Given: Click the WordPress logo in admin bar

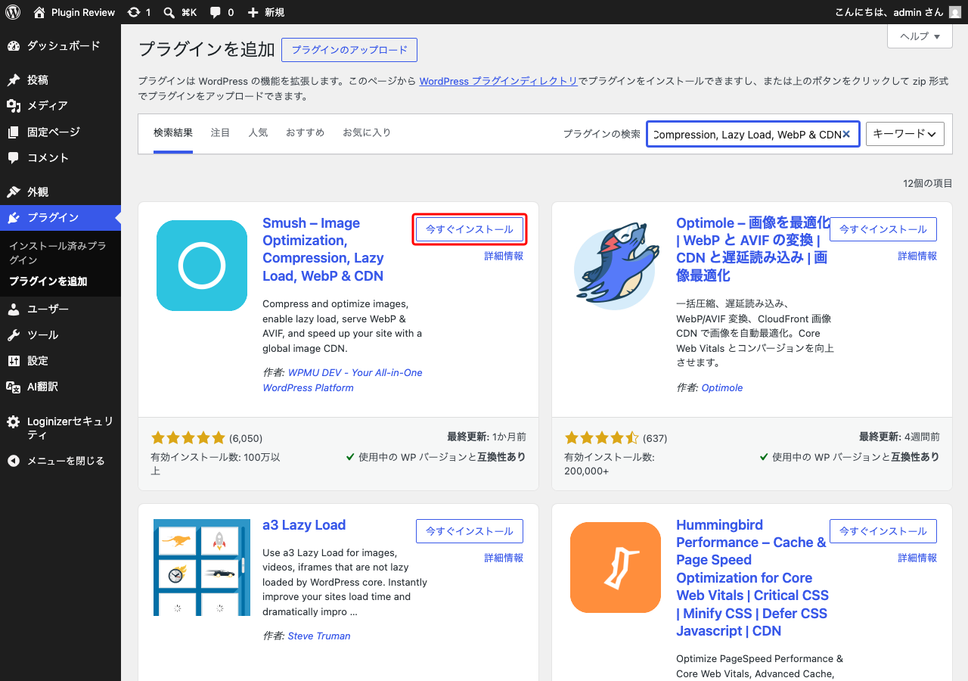Looking at the screenshot, I should [13, 12].
